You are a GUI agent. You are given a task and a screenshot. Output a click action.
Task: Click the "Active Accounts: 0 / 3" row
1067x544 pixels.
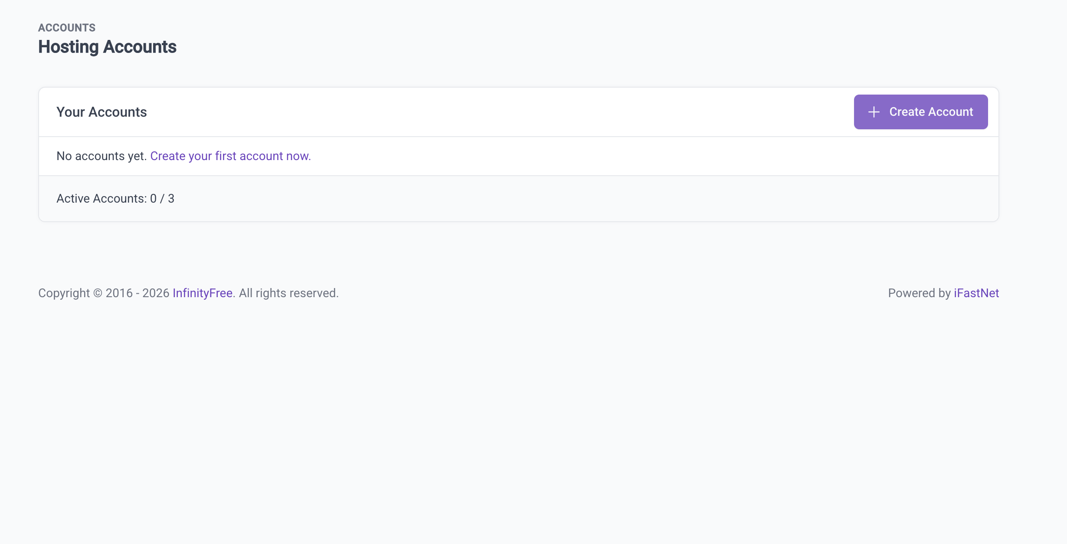(x=115, y=198)
